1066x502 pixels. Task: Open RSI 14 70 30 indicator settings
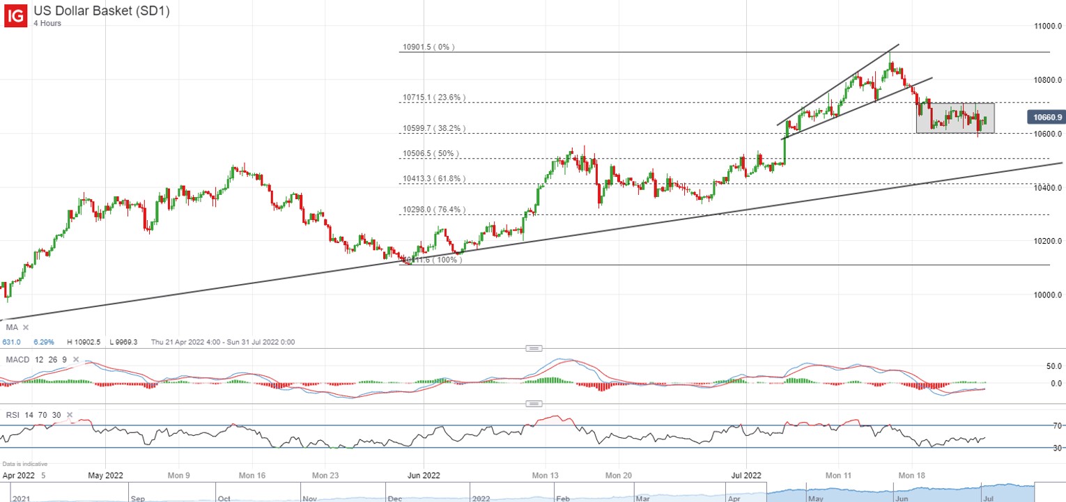(32, 415)
